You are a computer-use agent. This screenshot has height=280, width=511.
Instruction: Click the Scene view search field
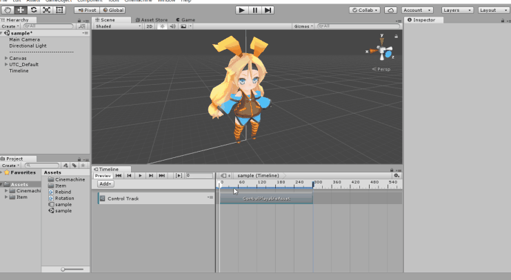point(359,26)
